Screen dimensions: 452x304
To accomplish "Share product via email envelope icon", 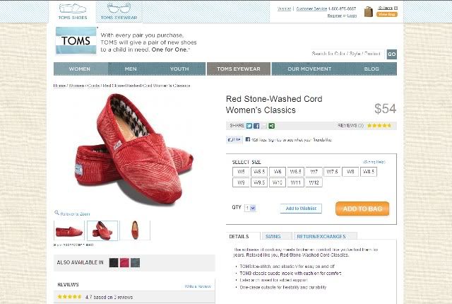I will pos(263,126).
